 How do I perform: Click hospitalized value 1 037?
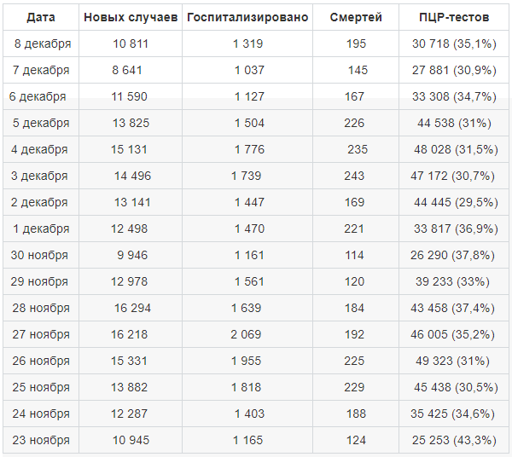pos(249,70)
